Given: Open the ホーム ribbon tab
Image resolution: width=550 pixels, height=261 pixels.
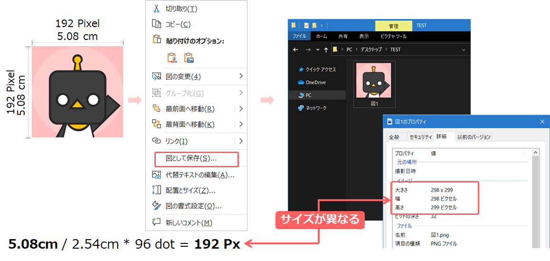Looking at the screenshot, I should (321, 36).
